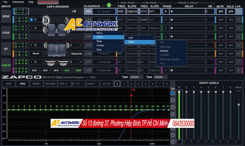Open CH1 high pass slope 24dB/Oct dropdown
245x146 pixels.
[x=132, y=11]
